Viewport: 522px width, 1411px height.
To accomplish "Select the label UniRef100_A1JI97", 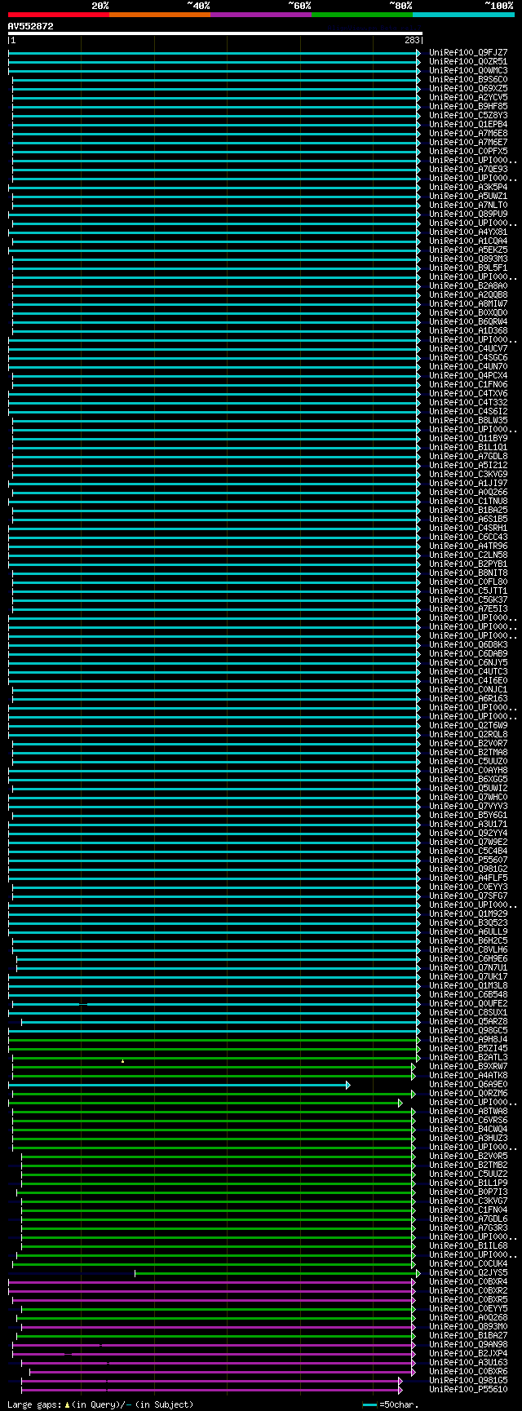I will (468, 483).
